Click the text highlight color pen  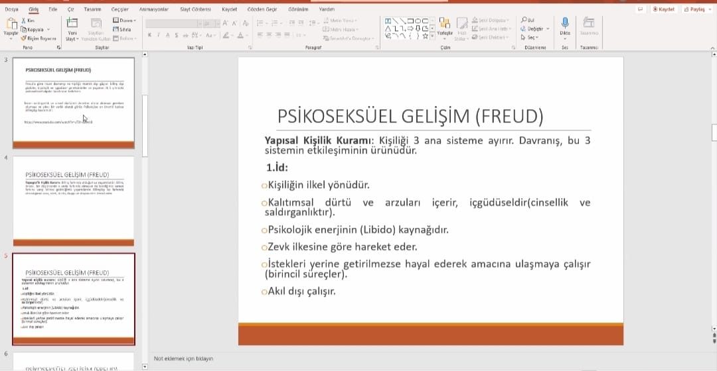coord(226,35)
